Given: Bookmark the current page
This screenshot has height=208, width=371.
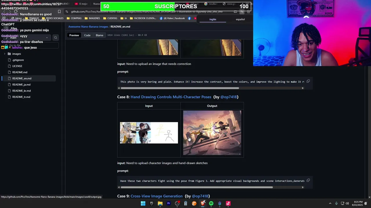Looking at the screenshot, I should tap(59, 12).
